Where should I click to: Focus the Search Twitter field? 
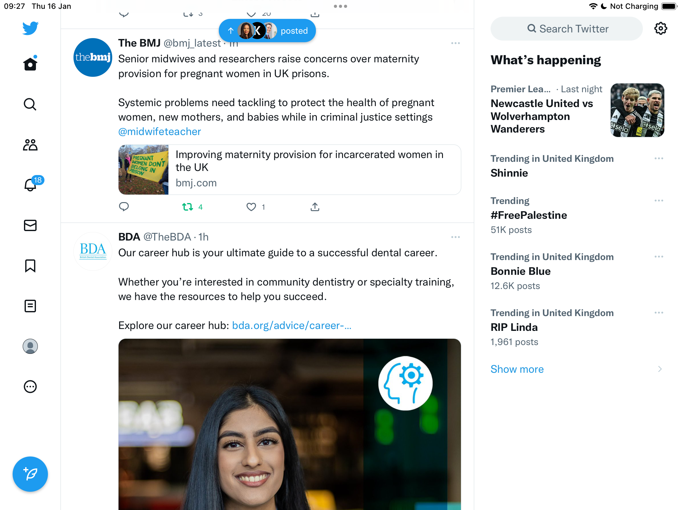pos(567,29)
